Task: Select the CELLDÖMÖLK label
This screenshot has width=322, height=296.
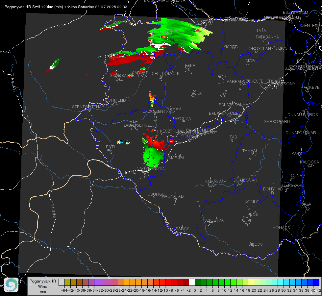Action: [165, 73]
